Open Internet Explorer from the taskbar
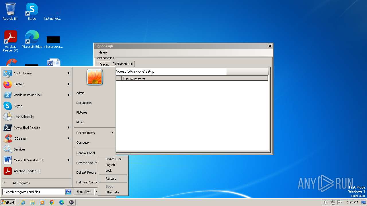 coord(23,202)
